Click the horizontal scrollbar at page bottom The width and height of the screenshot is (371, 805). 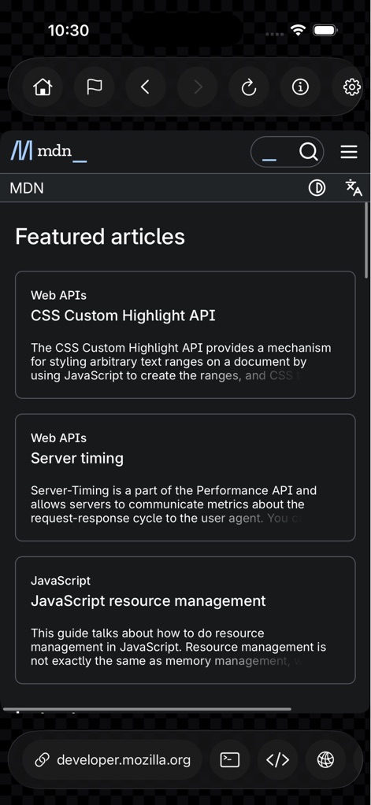point(147,710)
